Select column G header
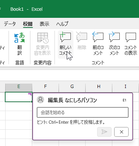This screenshot has width=139, height=146. 72,87
